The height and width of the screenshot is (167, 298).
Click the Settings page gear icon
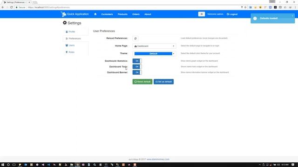point(65,23)
